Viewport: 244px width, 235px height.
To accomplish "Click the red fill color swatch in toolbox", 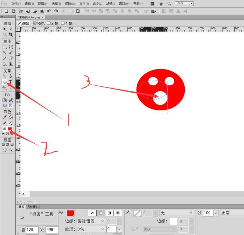I will [10, 129].
